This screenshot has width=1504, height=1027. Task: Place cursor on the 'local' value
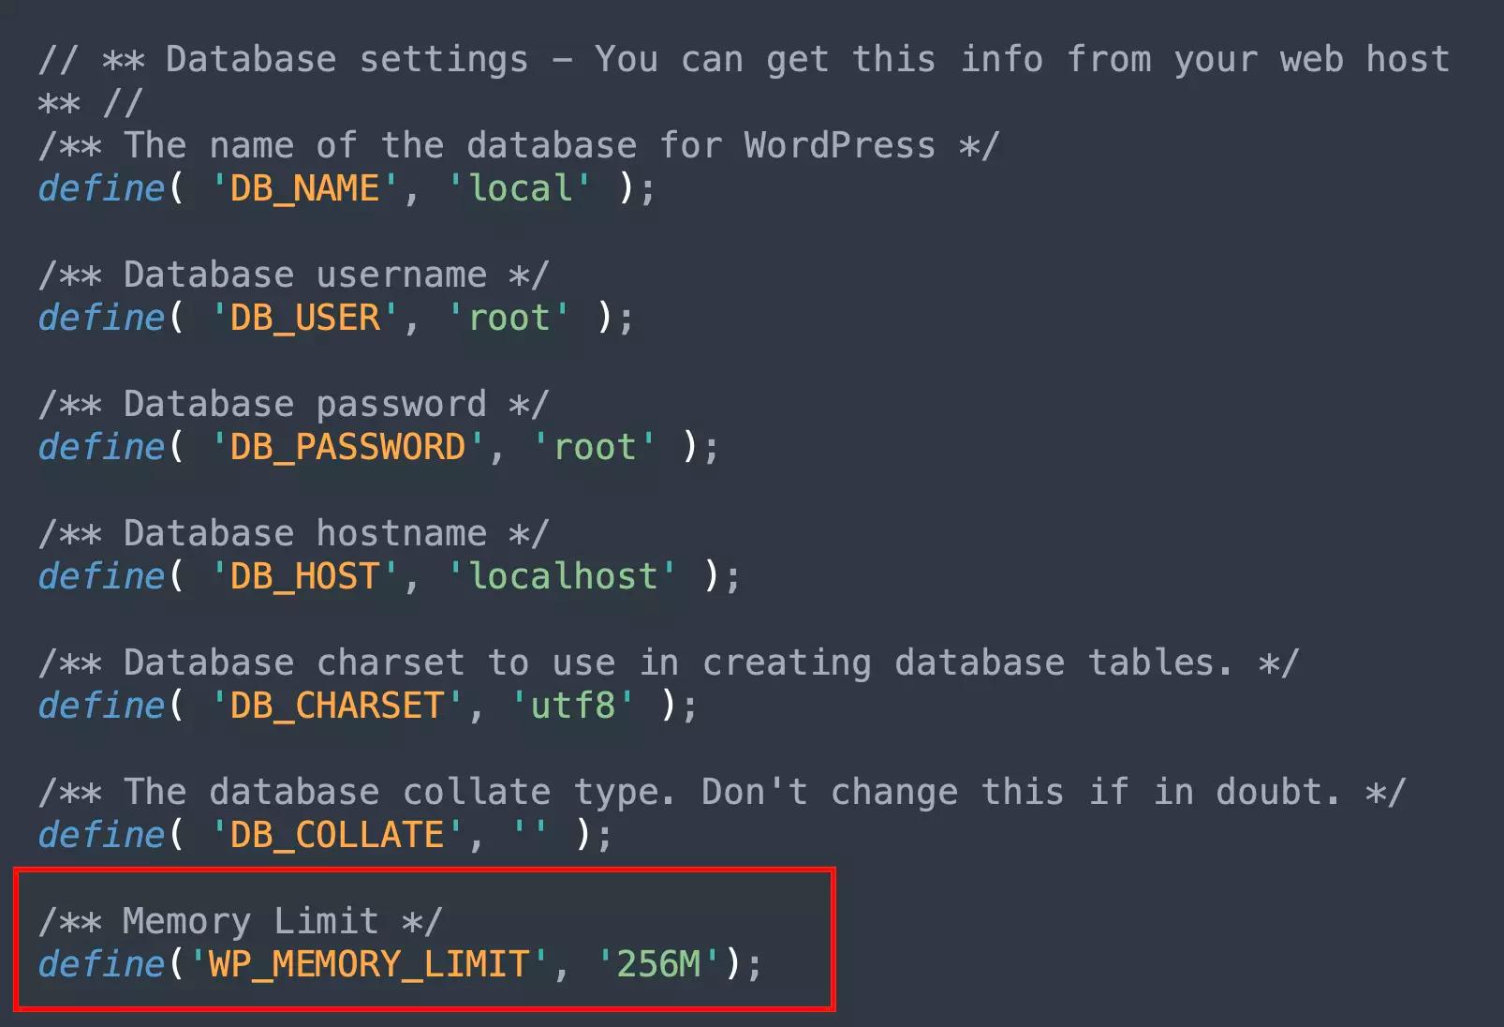[520, 188]
